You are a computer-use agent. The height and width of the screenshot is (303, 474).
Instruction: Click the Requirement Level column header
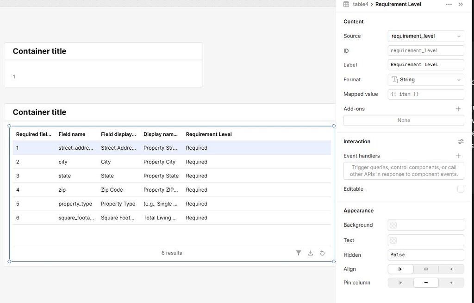click(x=208, y=134)
